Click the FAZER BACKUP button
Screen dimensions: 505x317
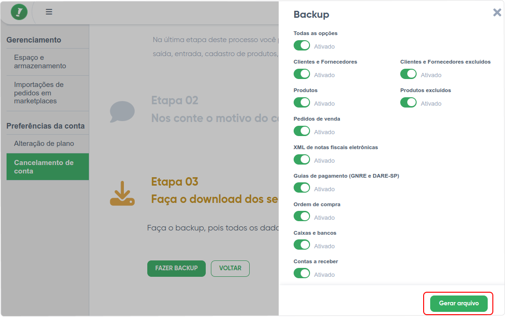coord(176,268)
